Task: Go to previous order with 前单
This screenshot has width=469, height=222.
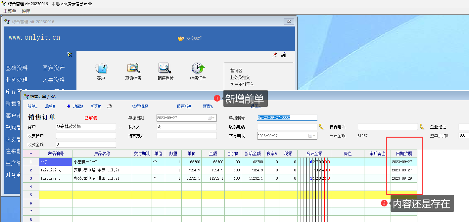Action: pos(32,107)
